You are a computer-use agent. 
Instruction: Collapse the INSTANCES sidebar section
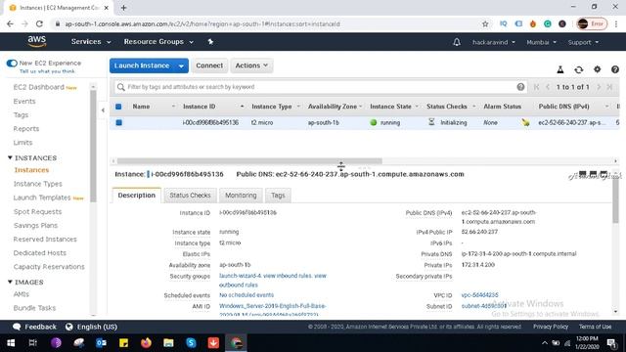(x=10, y=157)
